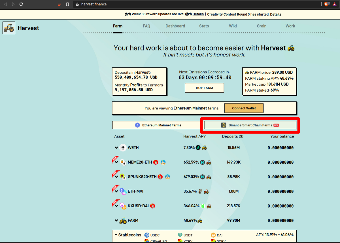Switch to Binance Smart Chain Farms
This screenshot has width=340, height=243.
(x=250, y=125)
